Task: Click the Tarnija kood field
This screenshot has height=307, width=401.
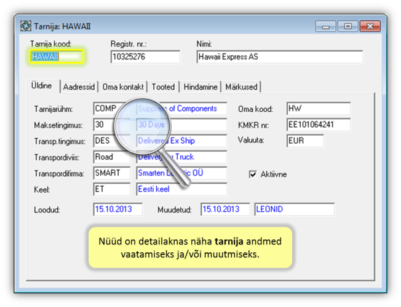Action: (x=57, y=57)
